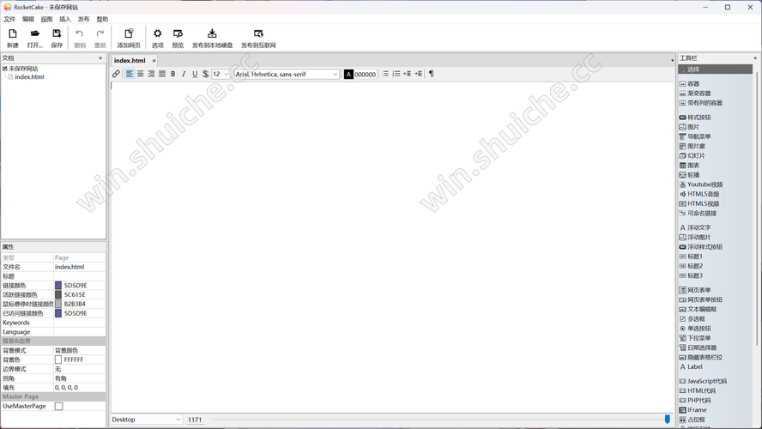This screenshot has width=762, height=429.
Task: Select the Youtube视频 tool in toolbox
Action: (705, 184)
